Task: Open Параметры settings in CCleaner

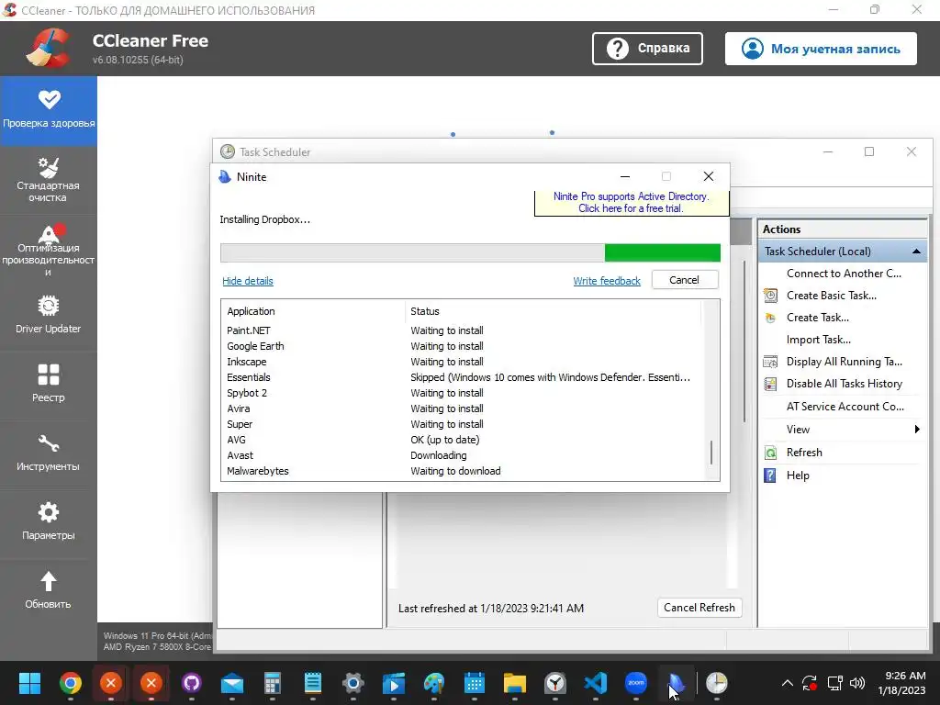Action: 49,521
